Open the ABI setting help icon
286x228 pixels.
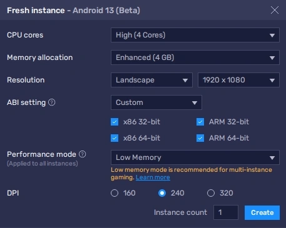[52, 102]
